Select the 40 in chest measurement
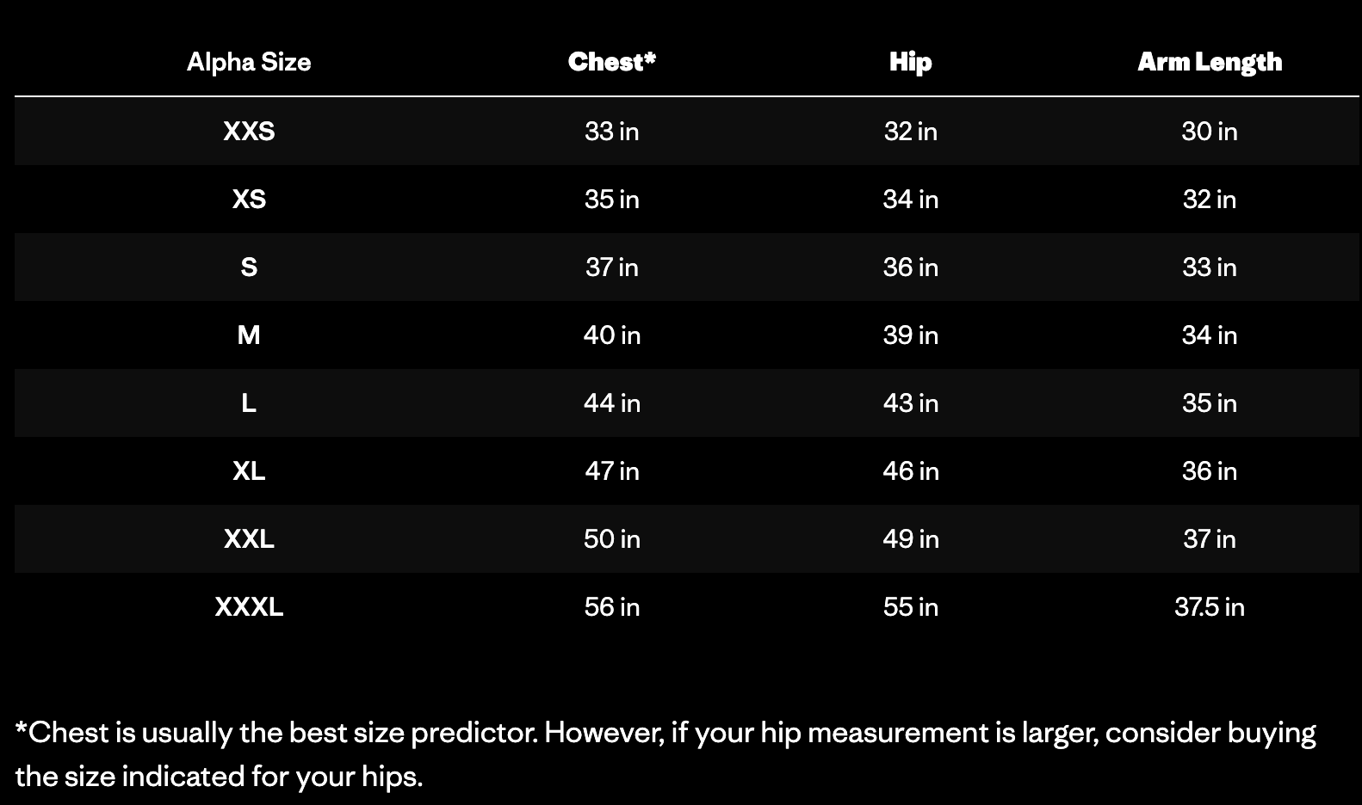Image resolution: width=1362 pixels, height=805 pixels. pos(611,335)
